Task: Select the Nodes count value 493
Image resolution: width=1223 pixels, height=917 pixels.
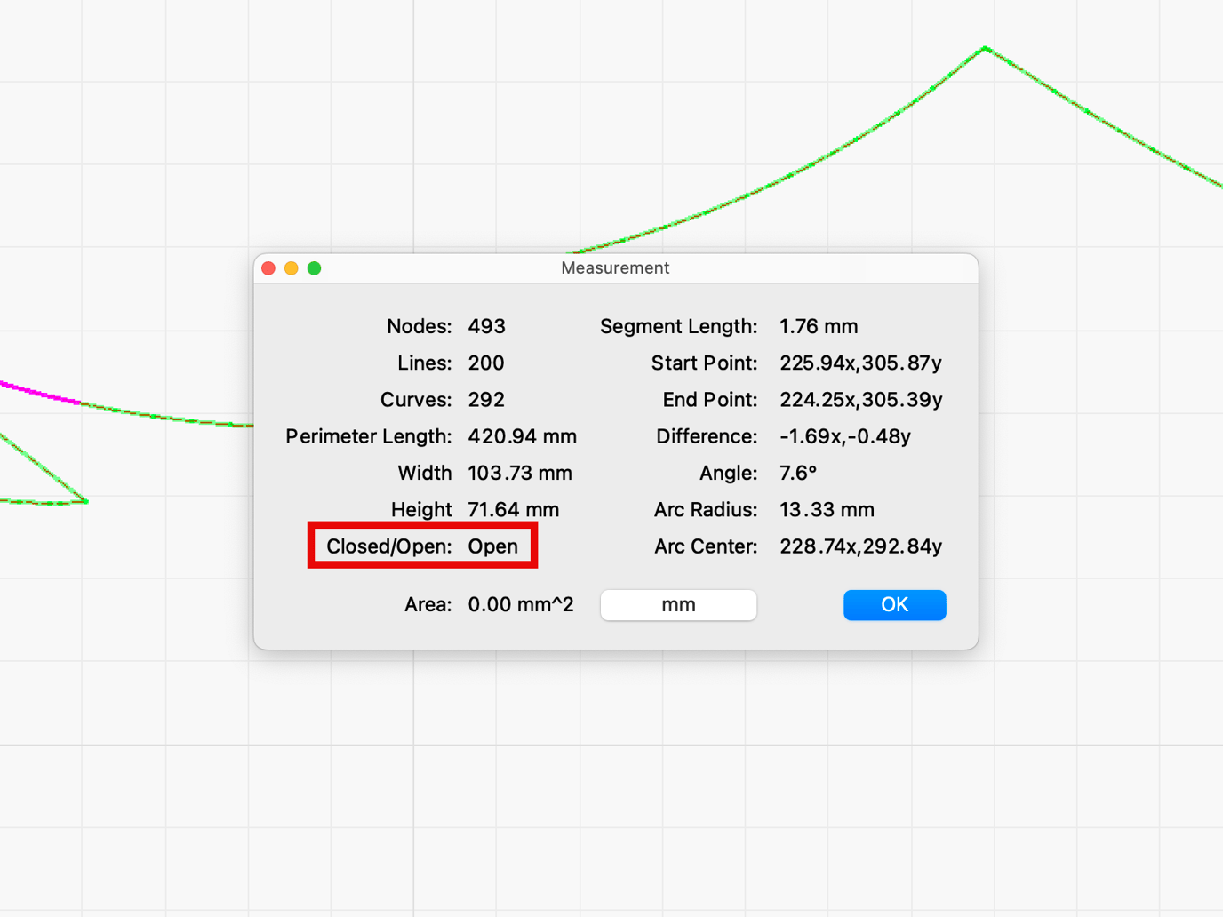Action: click(x=486, y=326)
